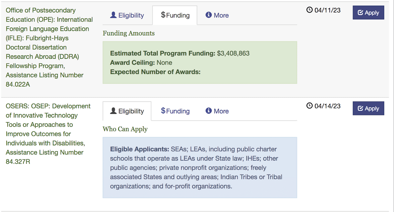Show Funding tab for OSERS OSEP grant

175,111
